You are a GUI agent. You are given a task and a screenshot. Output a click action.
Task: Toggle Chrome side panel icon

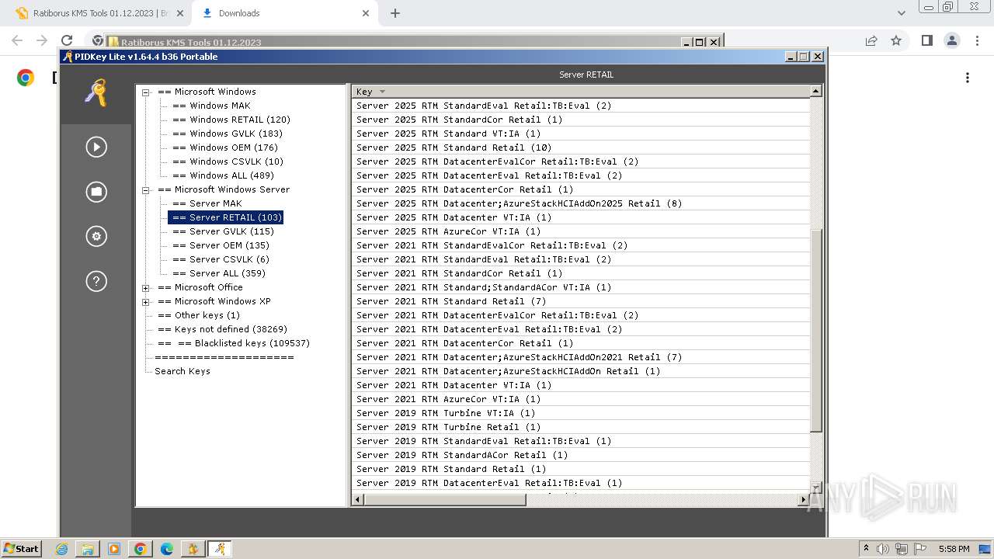point(926,40)
